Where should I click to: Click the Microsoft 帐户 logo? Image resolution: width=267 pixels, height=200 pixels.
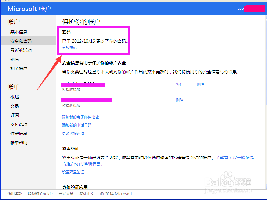tap(29, 9)
